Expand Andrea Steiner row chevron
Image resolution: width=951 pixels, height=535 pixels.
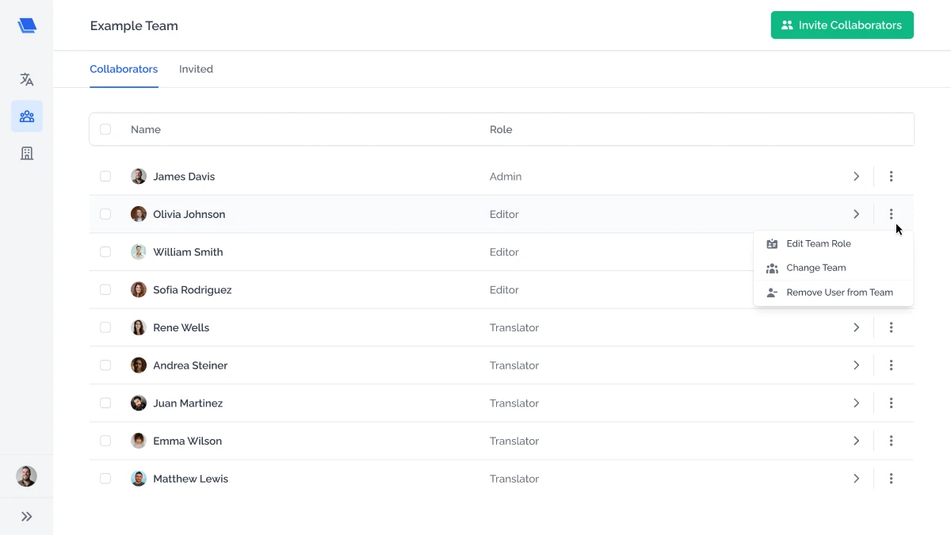coord(856,365)
